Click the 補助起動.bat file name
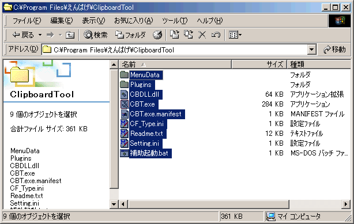The width and height of the screenshot is (354, 224). pos(150,153)
